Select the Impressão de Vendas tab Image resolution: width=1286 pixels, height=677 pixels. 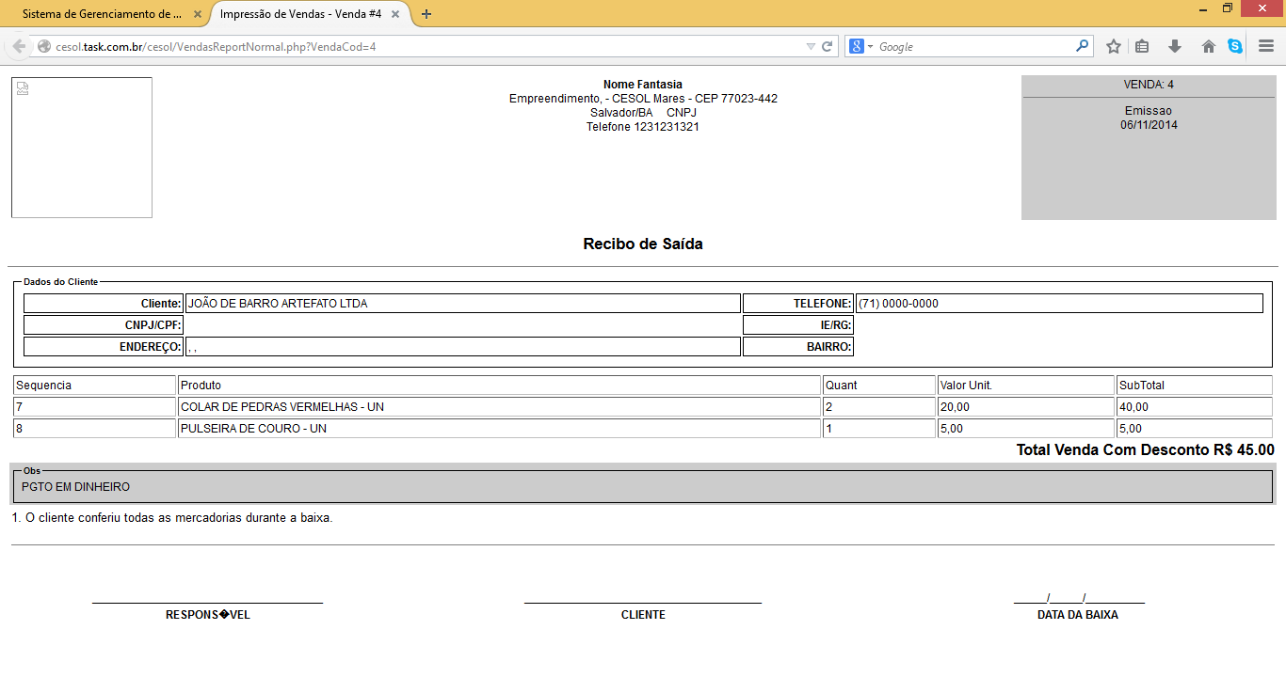click(299, 14)
